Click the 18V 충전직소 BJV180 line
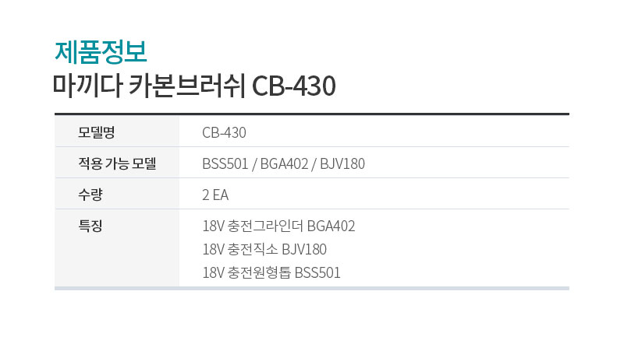Screen dimensions: 624x344 click(264, 250)
